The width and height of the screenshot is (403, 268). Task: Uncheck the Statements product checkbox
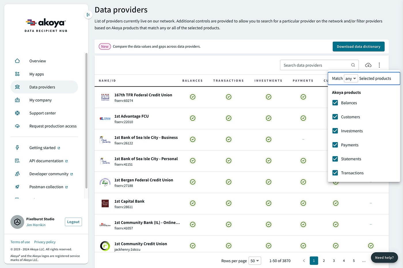pos(335,159)
